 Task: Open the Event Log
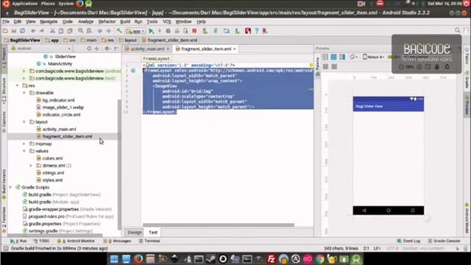[x=408, y=241]
